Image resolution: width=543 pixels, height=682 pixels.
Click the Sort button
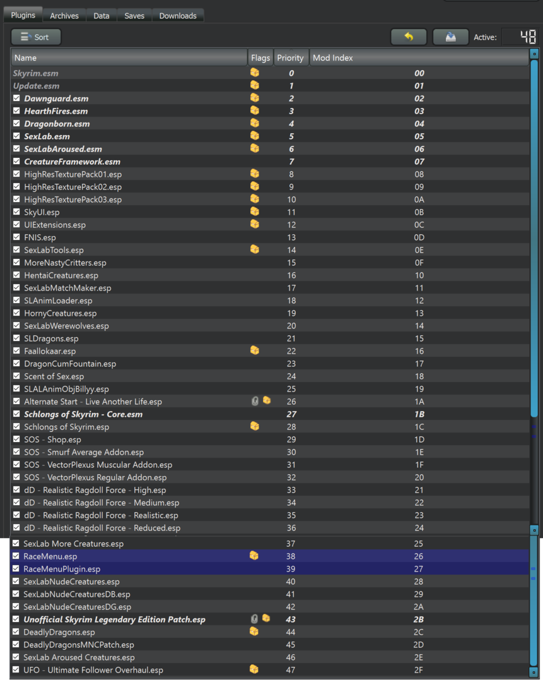(x=35, y=37)
